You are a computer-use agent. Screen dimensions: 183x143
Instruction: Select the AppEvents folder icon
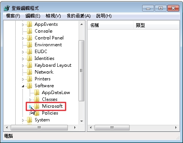29,24
